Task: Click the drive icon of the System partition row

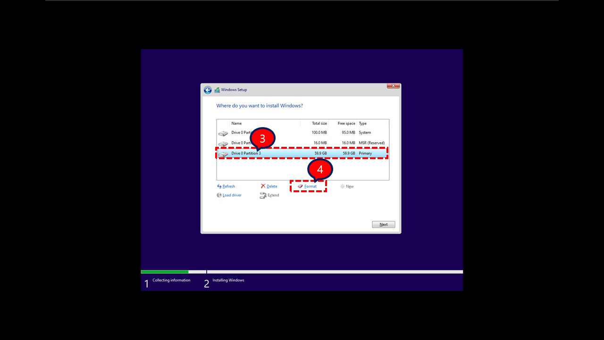Action: pyautogui.click(x=223, y=134)
